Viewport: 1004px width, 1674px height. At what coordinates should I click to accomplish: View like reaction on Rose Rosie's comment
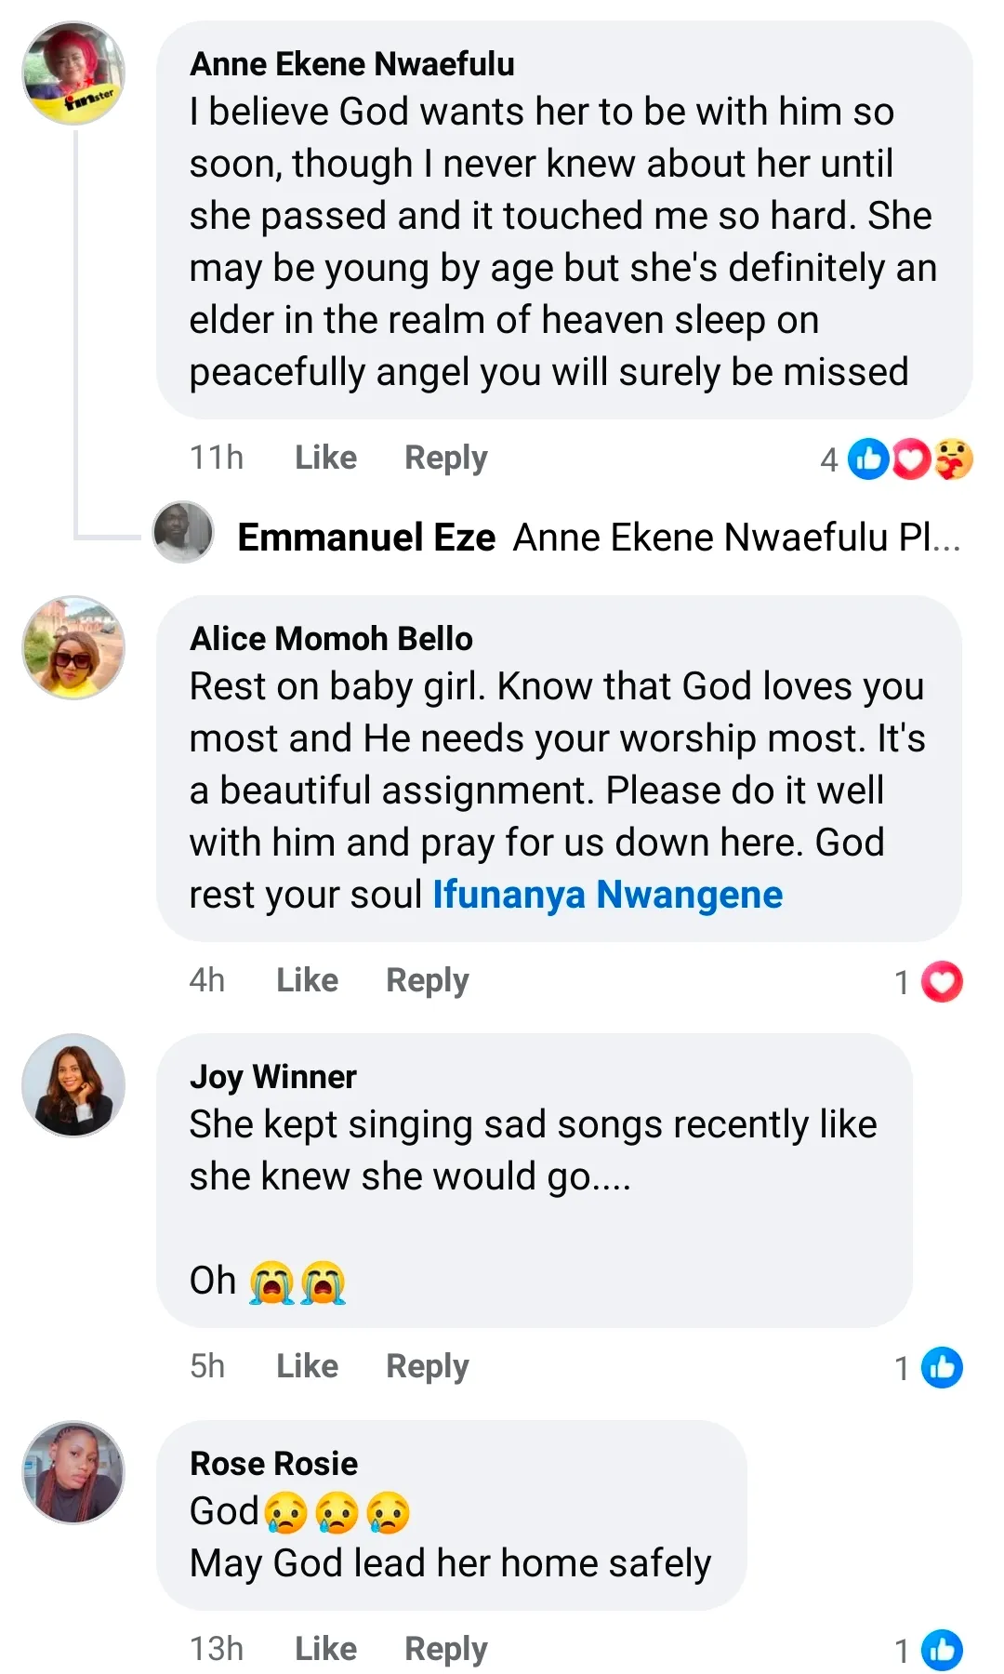[x=942, y=1650]
